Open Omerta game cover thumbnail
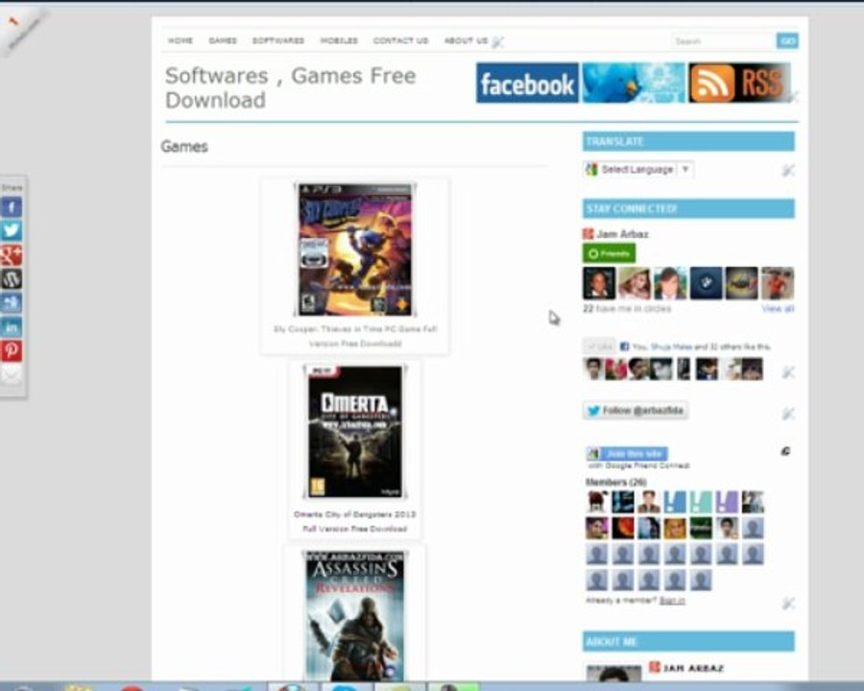Viewport: 864px width, 691px height. point(355,432)
